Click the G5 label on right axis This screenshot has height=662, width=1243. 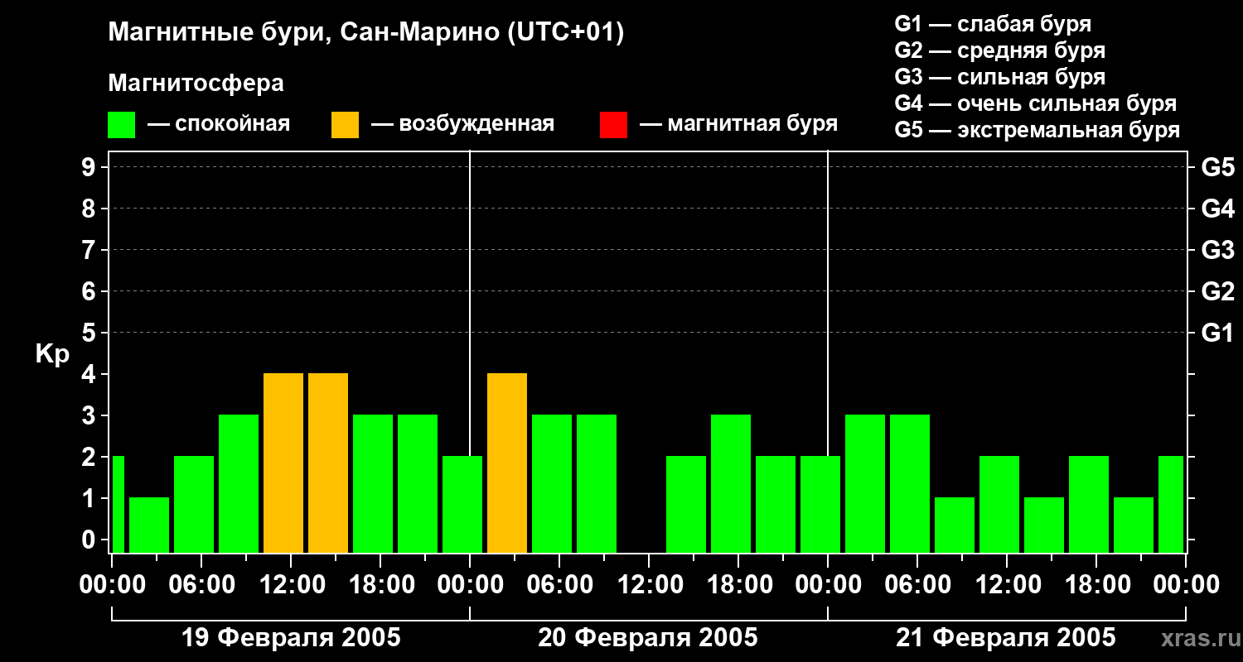click(x=1217, y=167)
